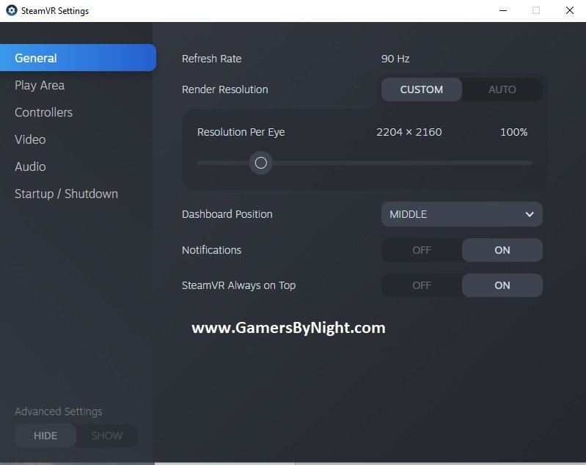Go to Video settings
Image resolution: width=586 pixels, height=465 pixels.
(30, 139)
